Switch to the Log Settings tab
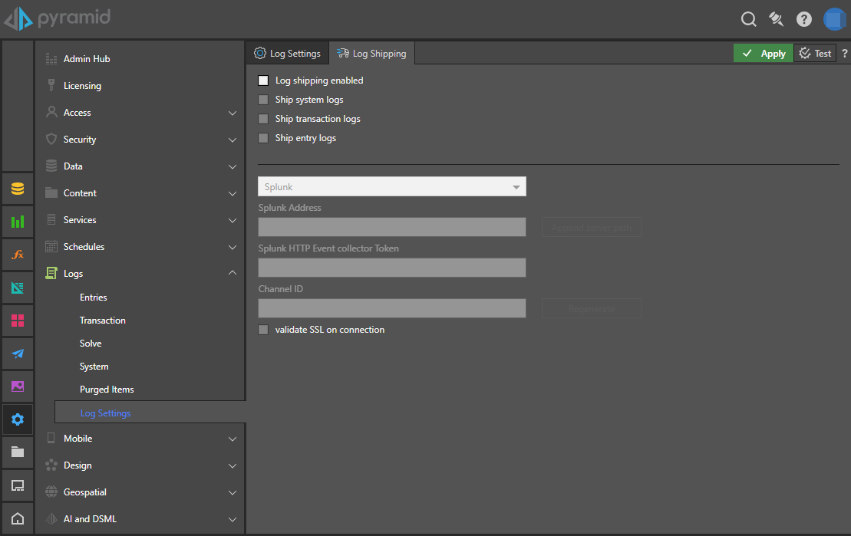This screenshot has height=536, width=851. tap(288, 54)
